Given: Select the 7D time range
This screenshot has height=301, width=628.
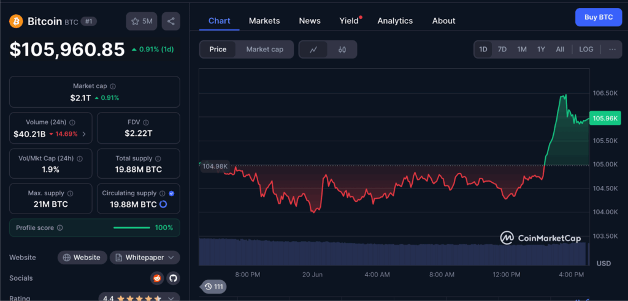Looking at the screenshot, I should click(502, 50).
